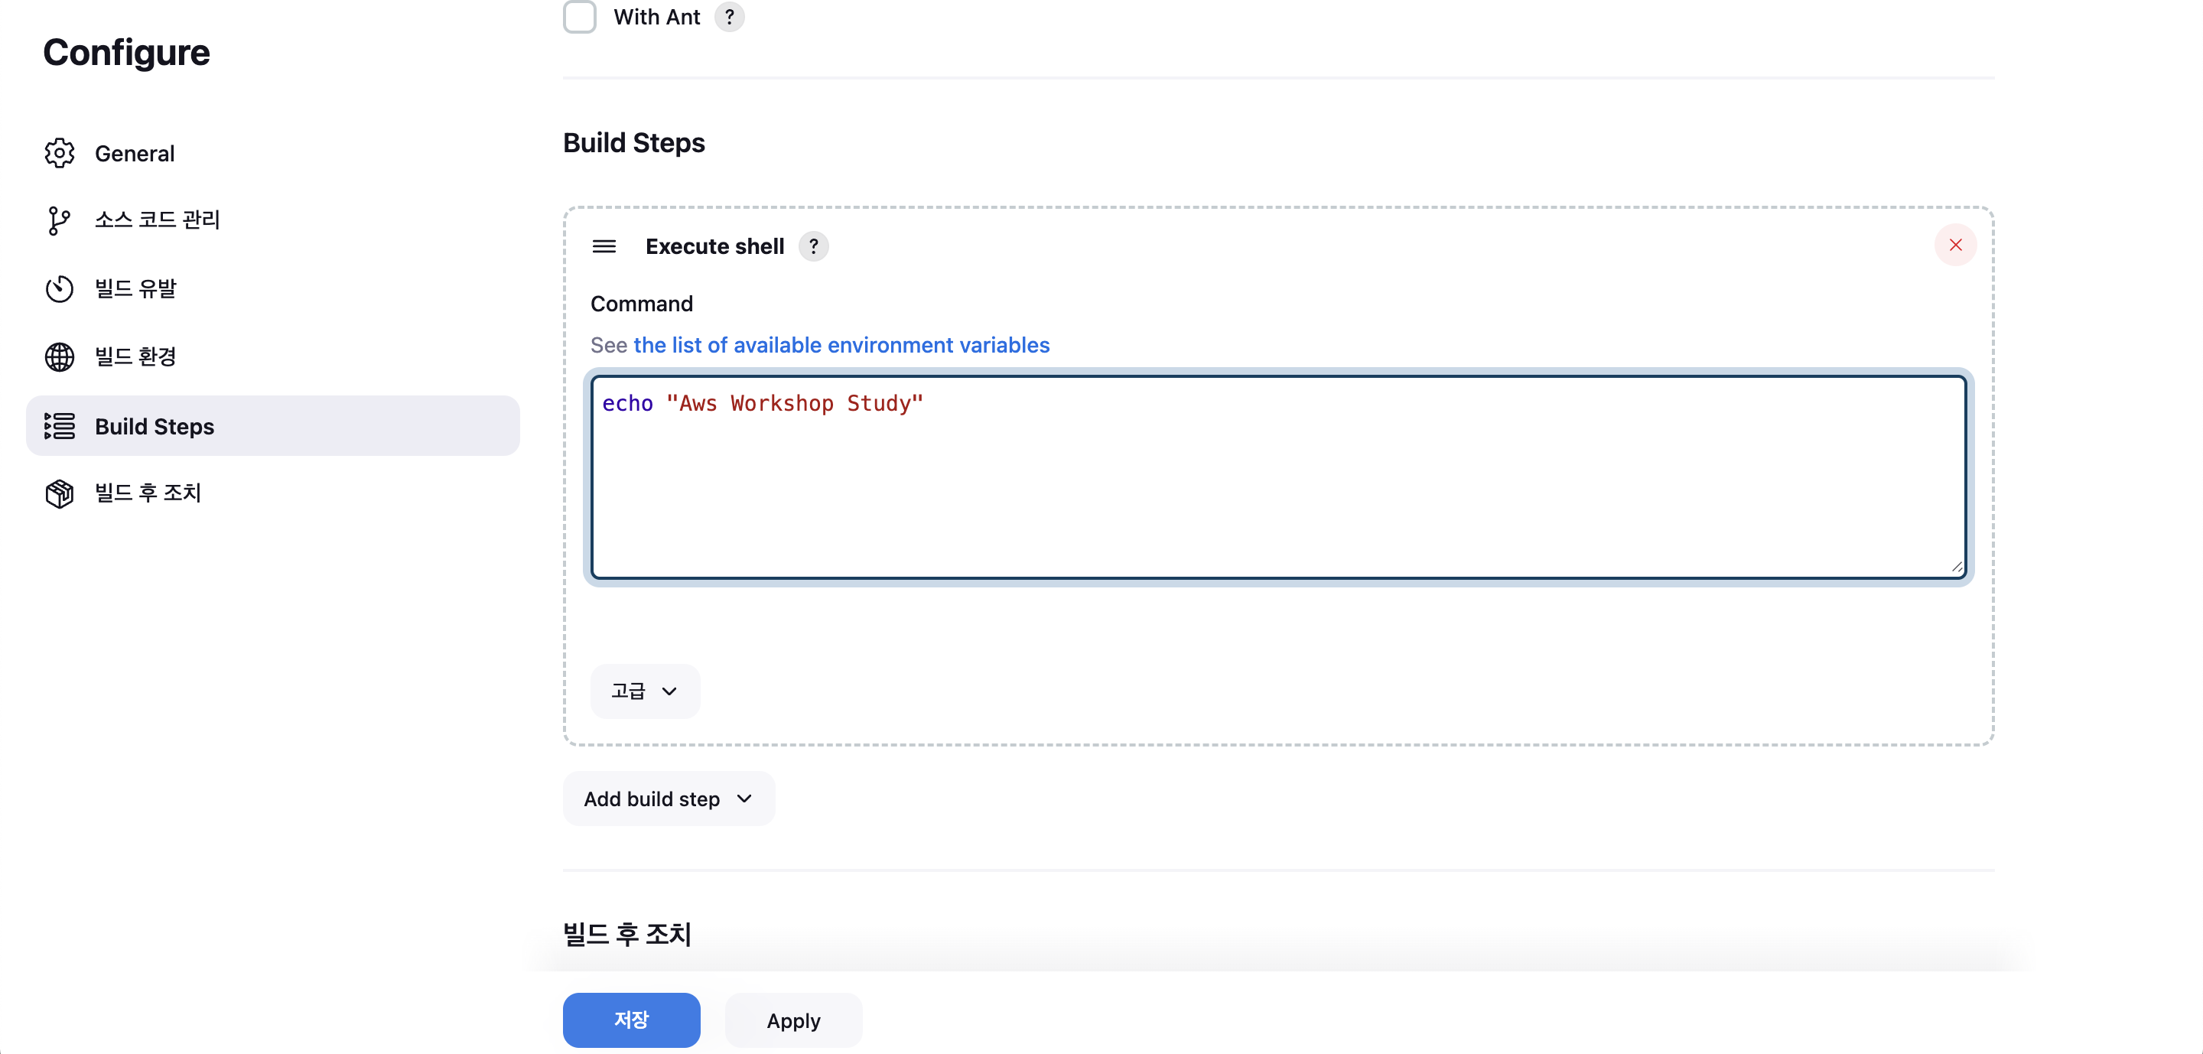Click the Apply button
Viewport: 2203px width, 1054px height.
[x=792, y=1020]
